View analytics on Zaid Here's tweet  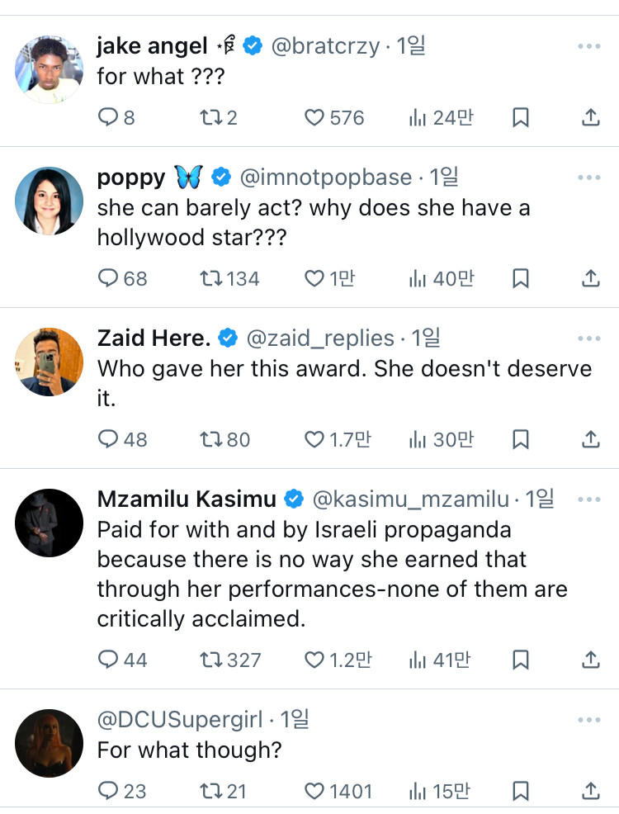pos(441,440)
